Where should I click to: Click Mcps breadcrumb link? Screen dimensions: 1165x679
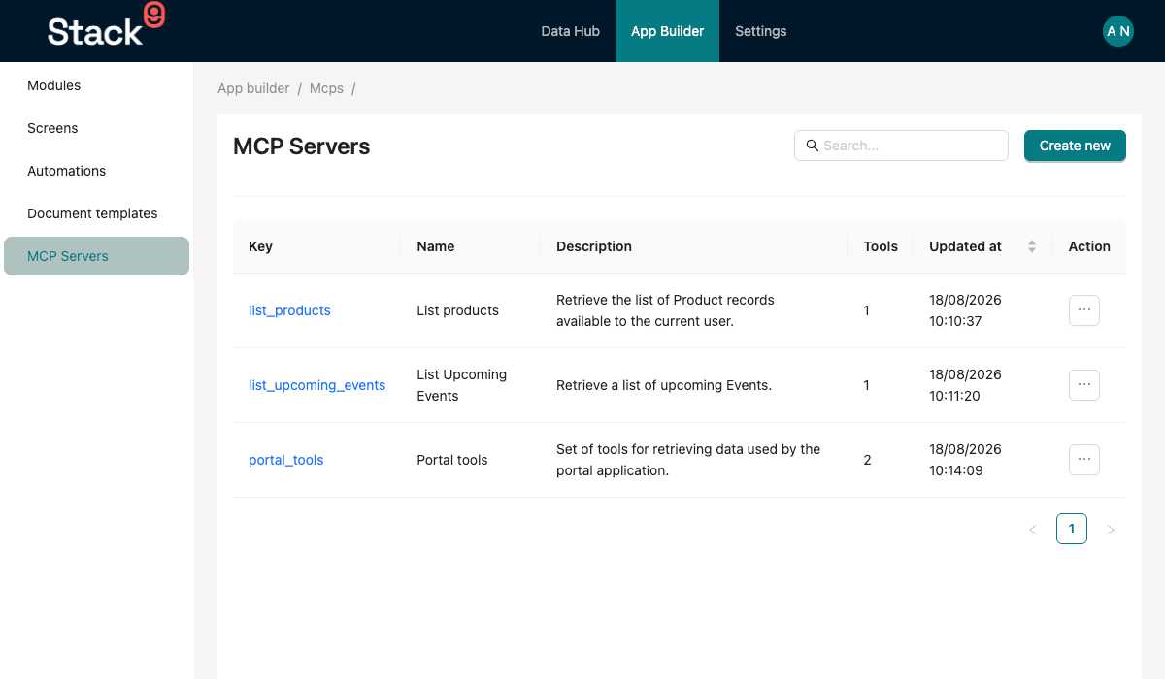pyautogui.click(x=326, y=88)
